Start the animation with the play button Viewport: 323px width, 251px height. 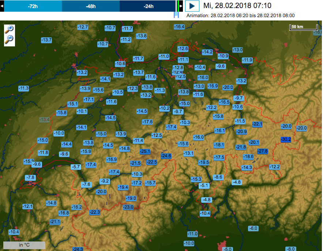[x=192, y=6]
